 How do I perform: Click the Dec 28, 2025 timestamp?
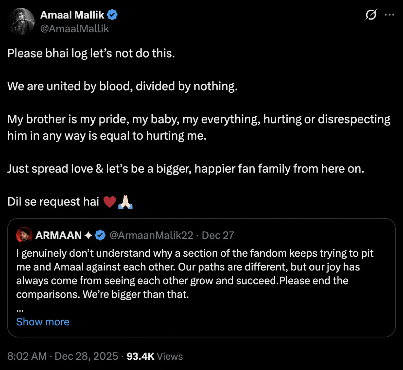tap(86, 356)
